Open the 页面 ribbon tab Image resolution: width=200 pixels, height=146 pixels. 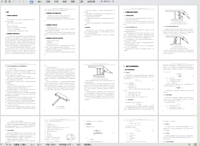pyautogui.click(x=48, y=2)
